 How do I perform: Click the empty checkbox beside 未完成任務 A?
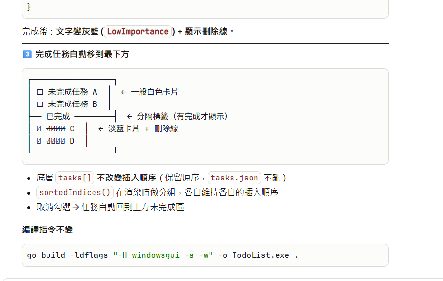(x=40, y=92)
